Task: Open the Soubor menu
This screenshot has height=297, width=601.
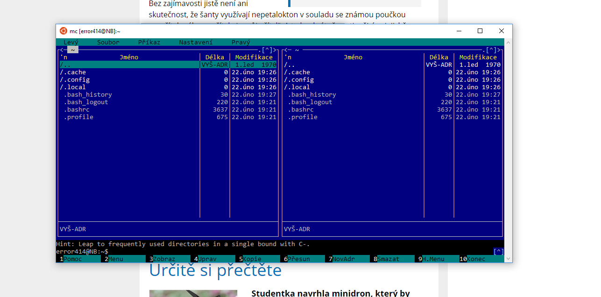Action: click(x=108, y=42)
